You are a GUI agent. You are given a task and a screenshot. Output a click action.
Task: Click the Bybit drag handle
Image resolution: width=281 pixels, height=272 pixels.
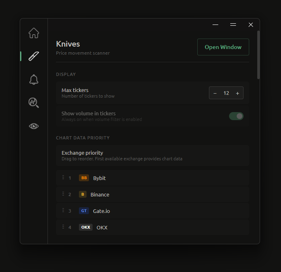tap(63, 177)
